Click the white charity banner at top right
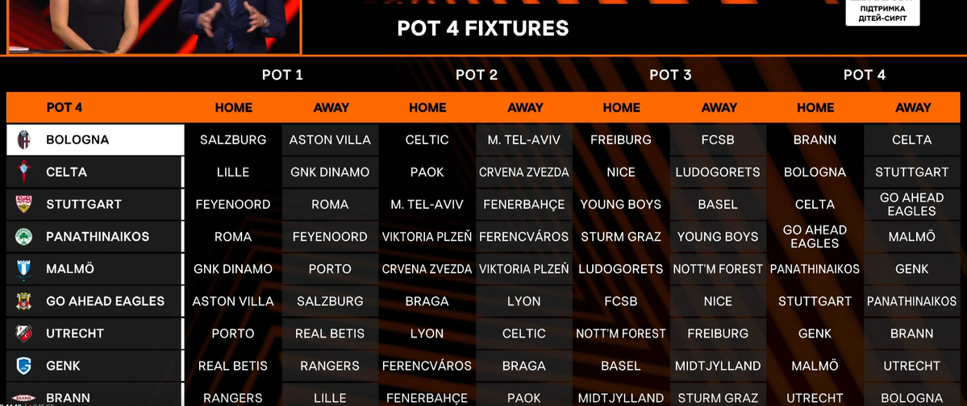The width and height of the screenshot is (967, 406). 882,13
